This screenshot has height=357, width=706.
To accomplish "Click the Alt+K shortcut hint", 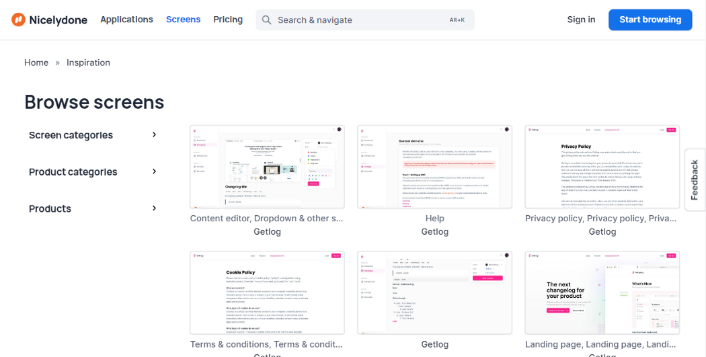I will click(457, 19).
